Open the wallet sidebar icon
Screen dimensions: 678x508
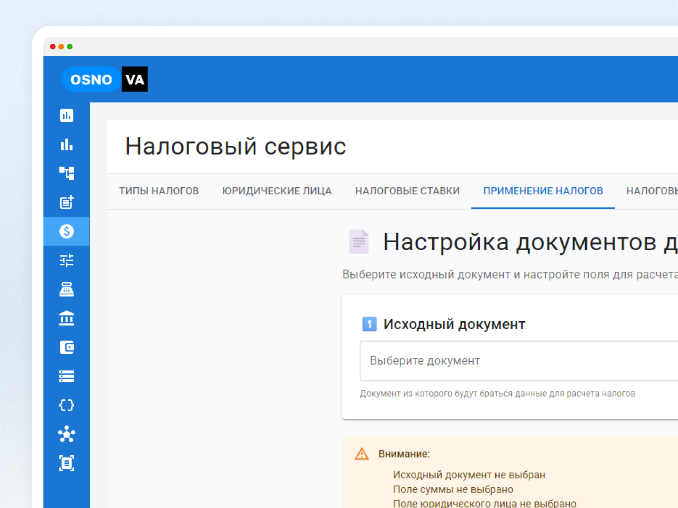click(x=66, y=347)
